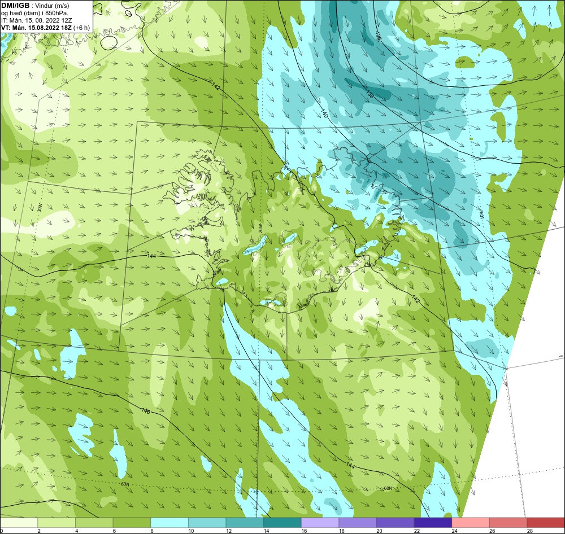Image resolution: width=565 pixels, height=534 pixels.
Task: Click the DMI/IGB title text
Action: pyautogui.click(x=15, y=6)
